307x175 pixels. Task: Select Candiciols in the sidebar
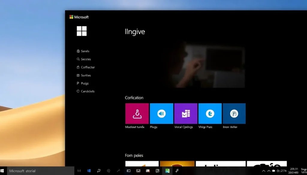(85, 91)
